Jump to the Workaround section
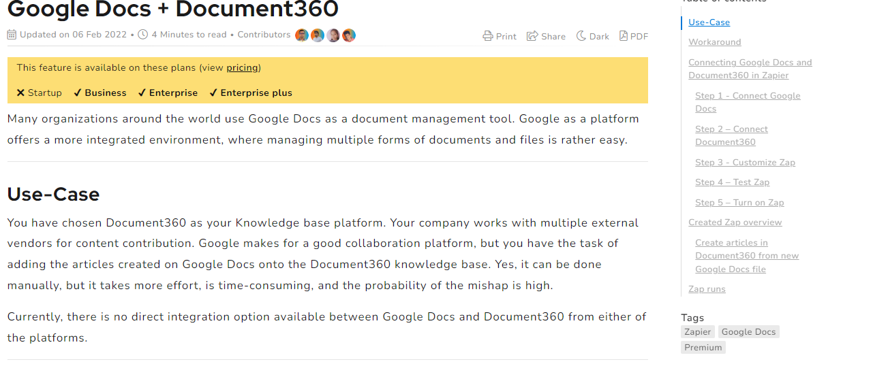888x381 pixels. pos(715,42)
